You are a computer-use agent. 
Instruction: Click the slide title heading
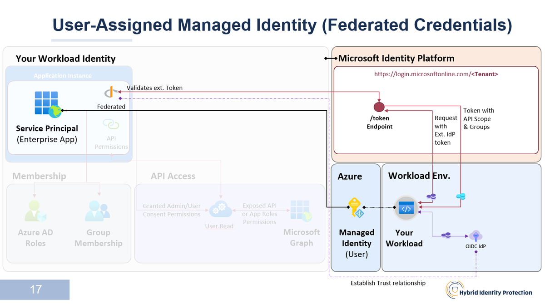pyautogui.click(x=282, y=25)
